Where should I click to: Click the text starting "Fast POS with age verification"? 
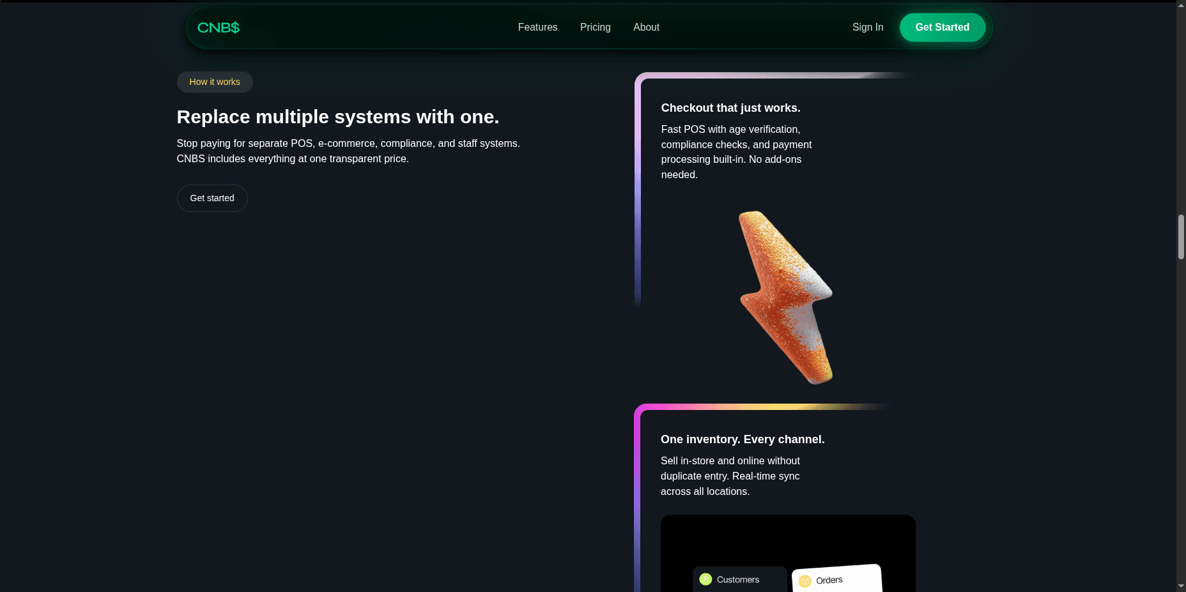(x=736, y=152)
